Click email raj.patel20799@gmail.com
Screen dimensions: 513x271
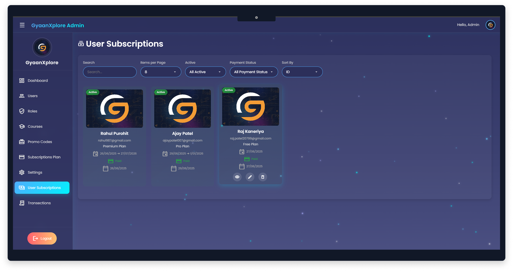pyautogui.click(x=251, y=138)
